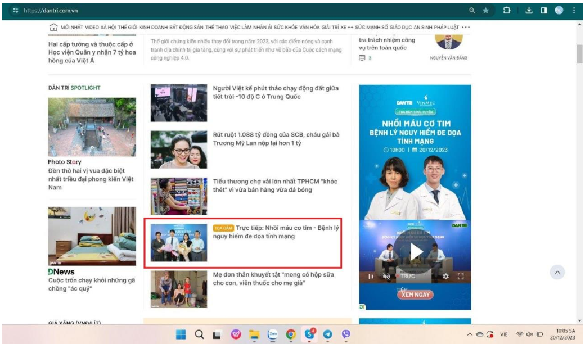Go to THẾ GIỚI section
The width and height of the screenshot is (585, 344).
128,27
